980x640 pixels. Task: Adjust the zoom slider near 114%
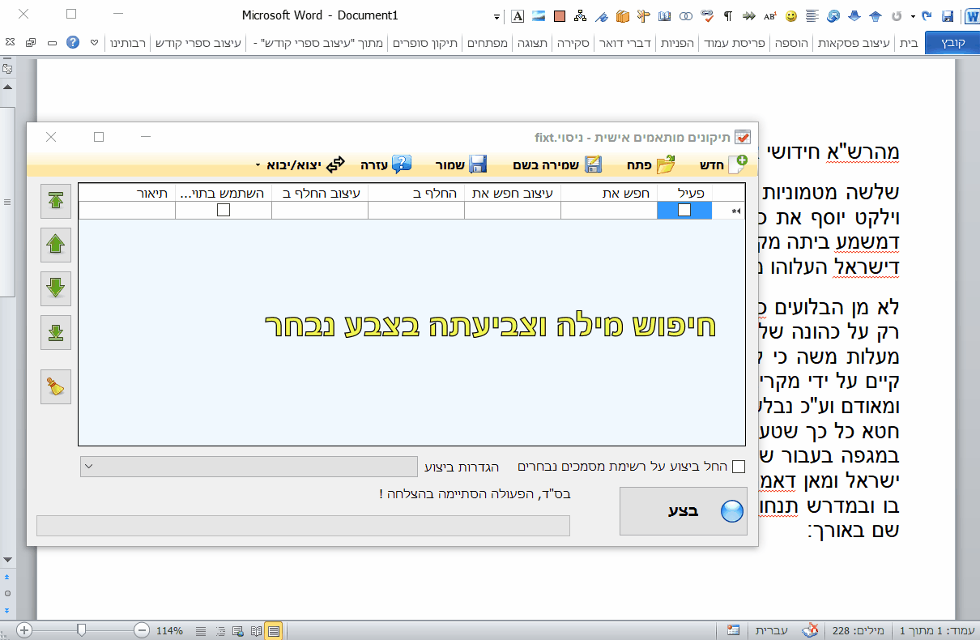point(83,629)
